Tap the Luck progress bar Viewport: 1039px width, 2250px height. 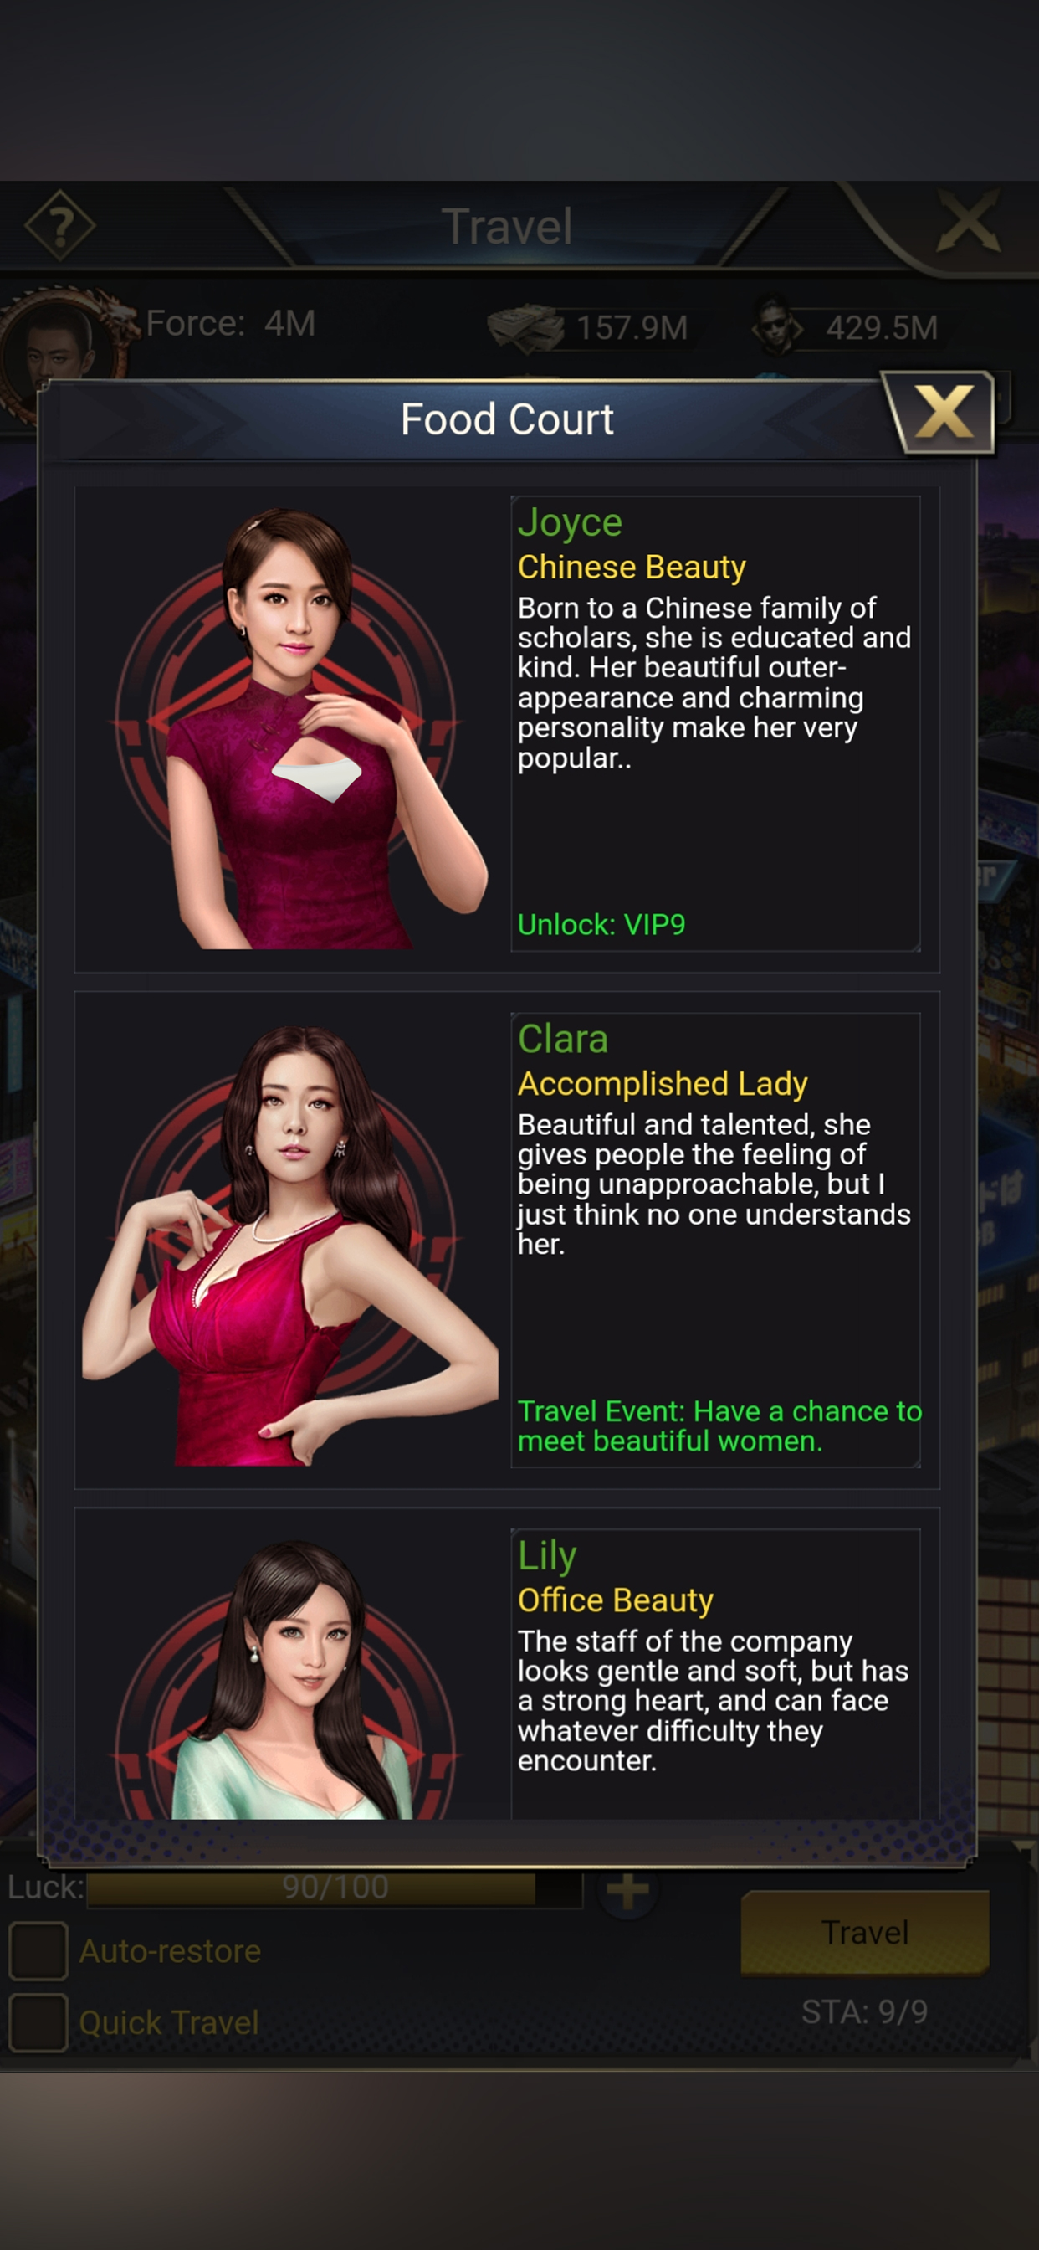335,1887
